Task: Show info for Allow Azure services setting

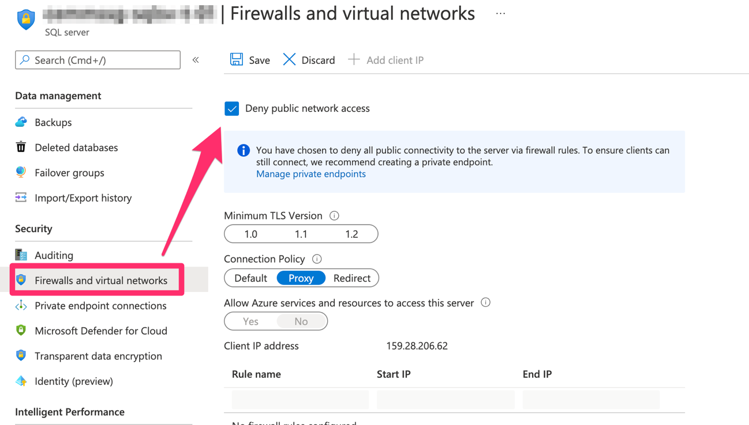Action: [x=486, y=302]
